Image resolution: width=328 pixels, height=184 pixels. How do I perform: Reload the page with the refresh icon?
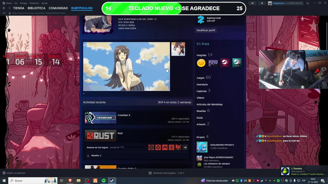click(4, 13)
